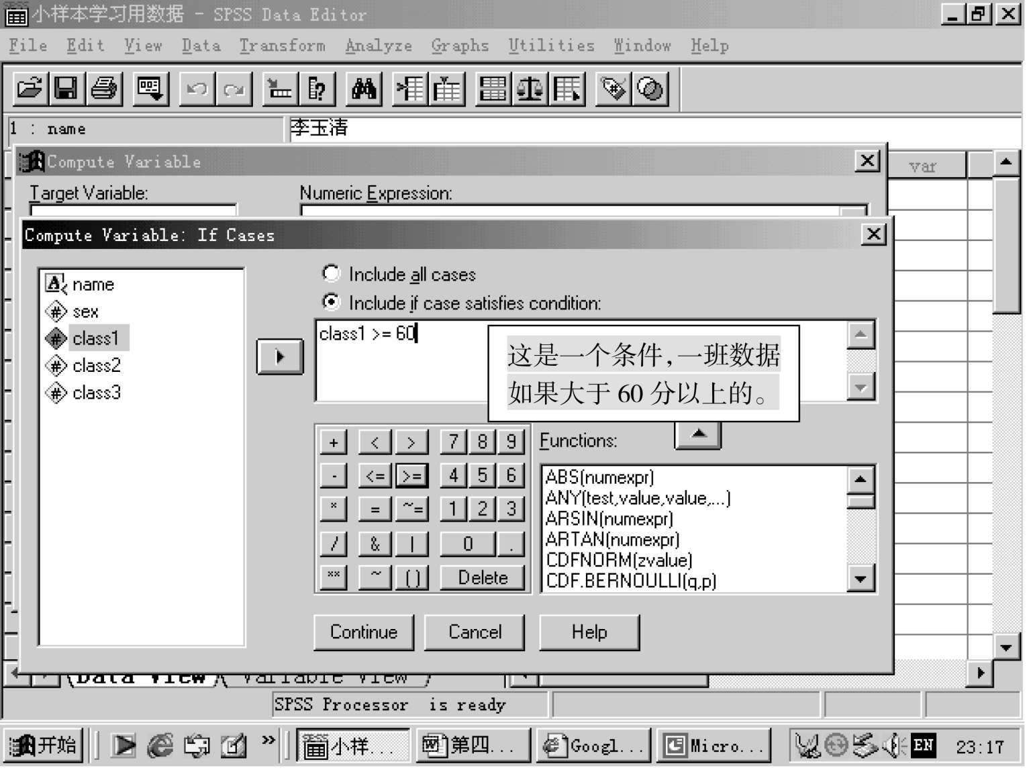This screenshot has width=1031, height=774.
Task: Click the plus operator keypad button
Action: [334, 442]
